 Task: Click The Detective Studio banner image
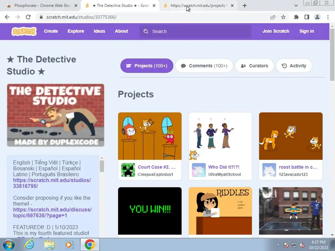(56, 115)
